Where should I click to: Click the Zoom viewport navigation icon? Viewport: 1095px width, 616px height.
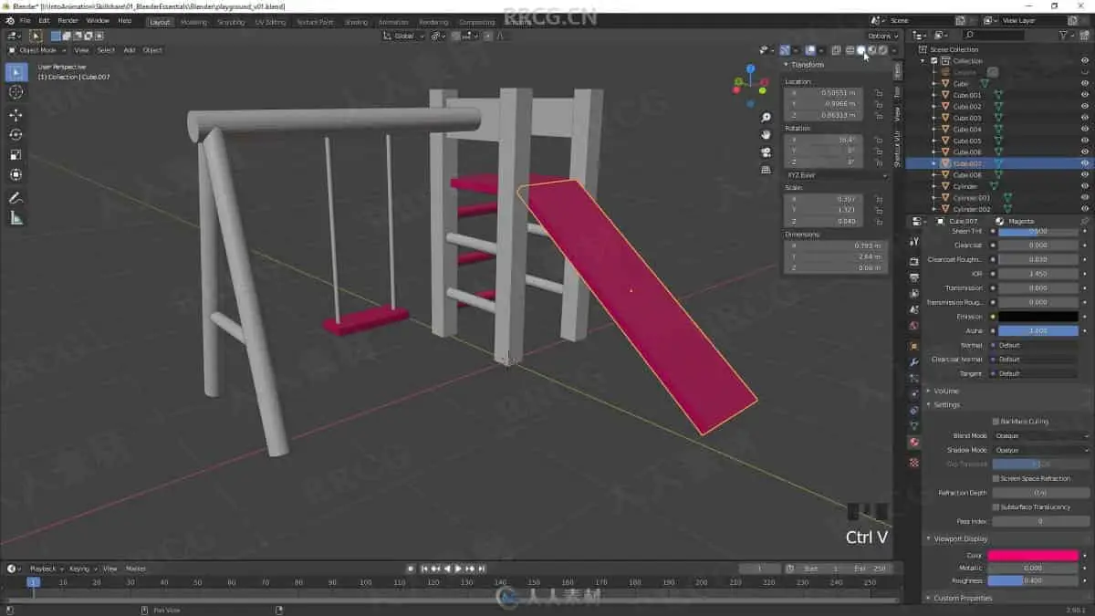(x=766, y=118)
